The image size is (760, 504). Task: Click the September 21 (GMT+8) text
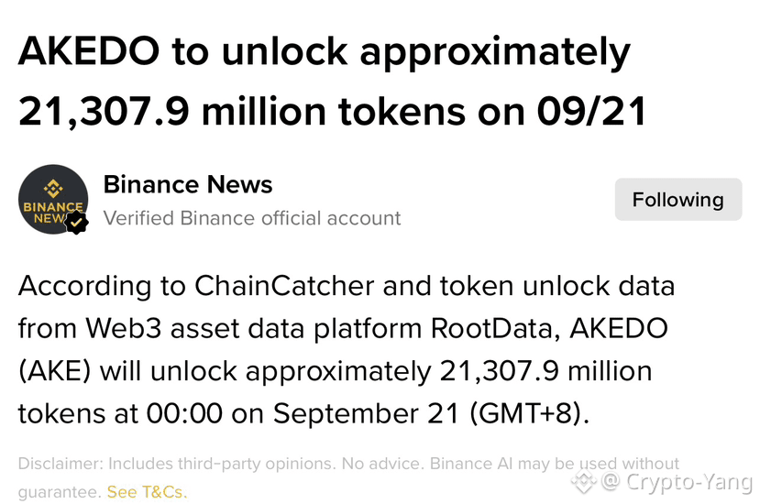click(432, 414)
